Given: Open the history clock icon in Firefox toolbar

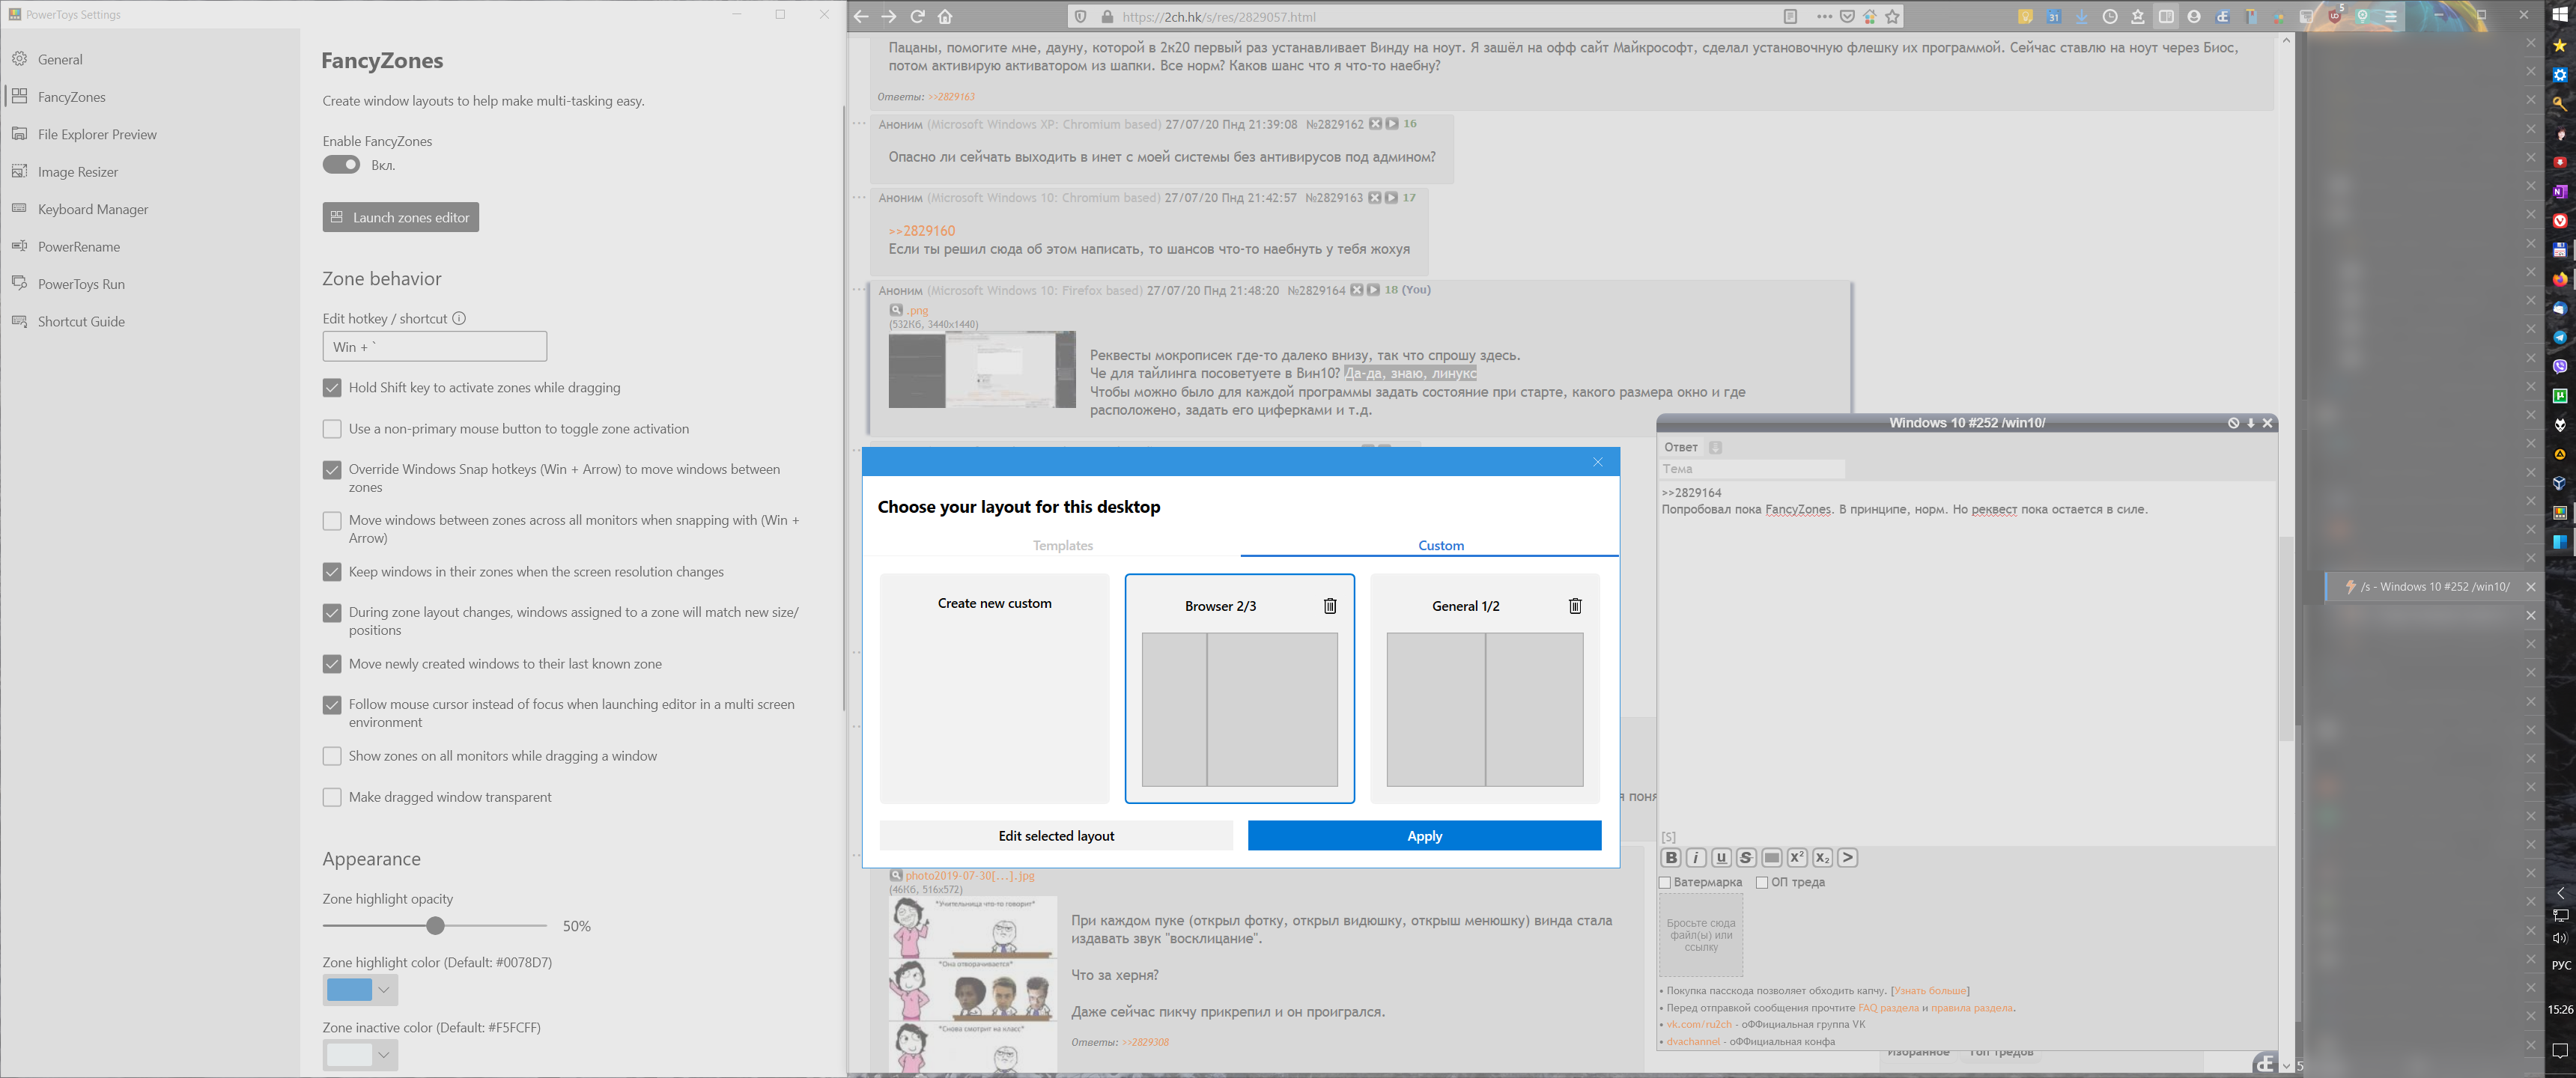Looking at the screenshot, I should click(2109, 16).
